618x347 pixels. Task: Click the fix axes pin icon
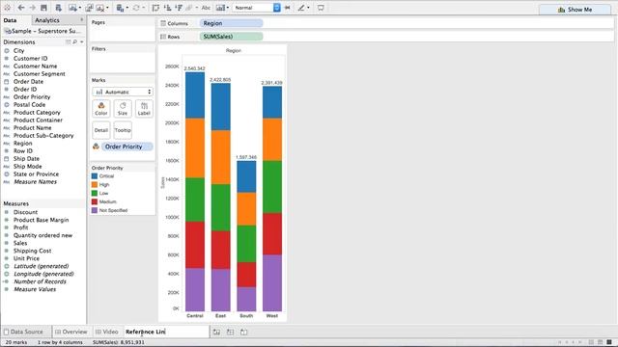[288, 8]
